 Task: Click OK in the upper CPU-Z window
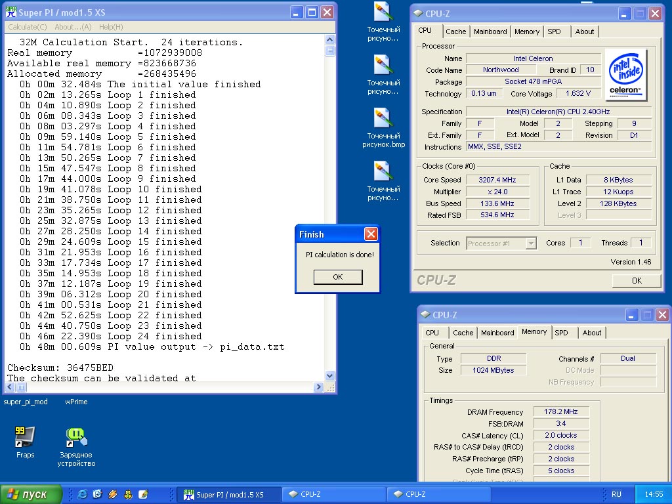pyautogui.click(x=637, y=280)
